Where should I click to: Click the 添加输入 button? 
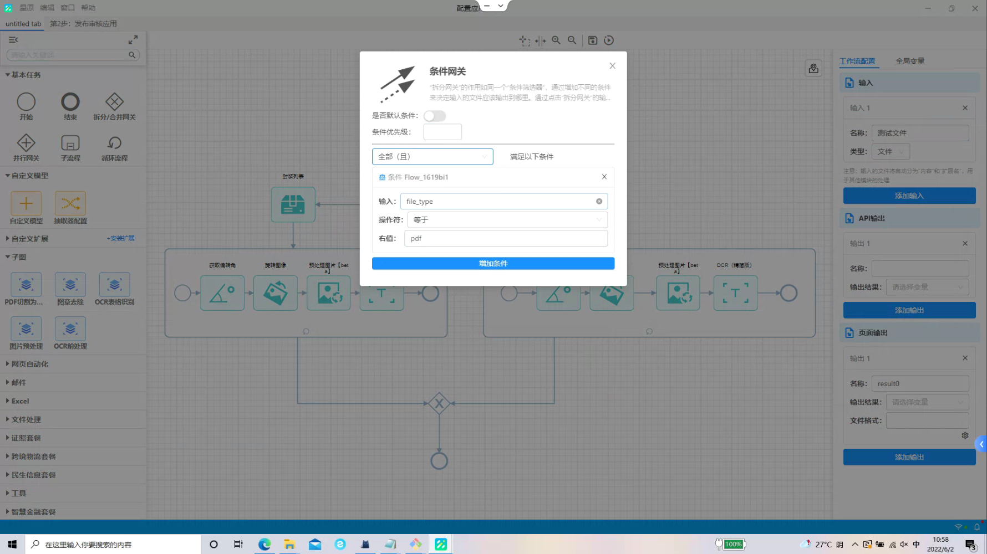click(909, 196)
